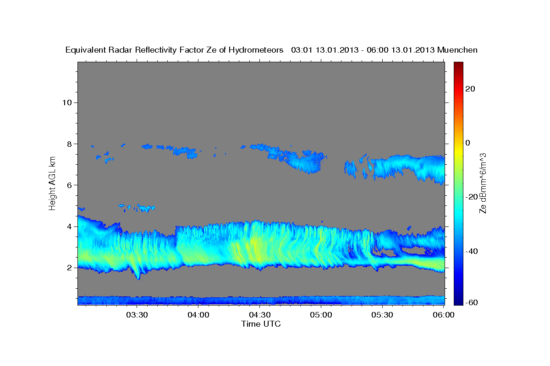
Task: Click the '-20' colorbar tick label
Action: [x=471, y=197]
